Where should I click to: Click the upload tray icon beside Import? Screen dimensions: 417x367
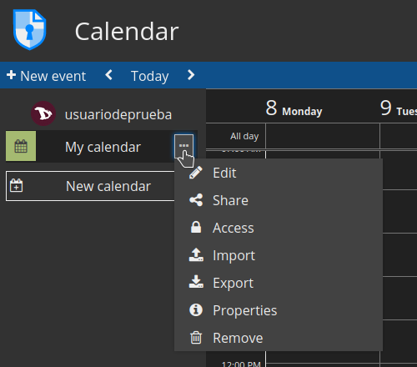tap(196, 254)
